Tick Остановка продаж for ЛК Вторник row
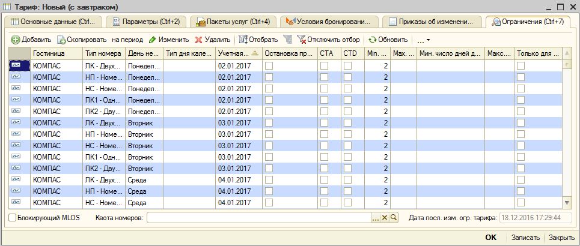 [269, 123]
